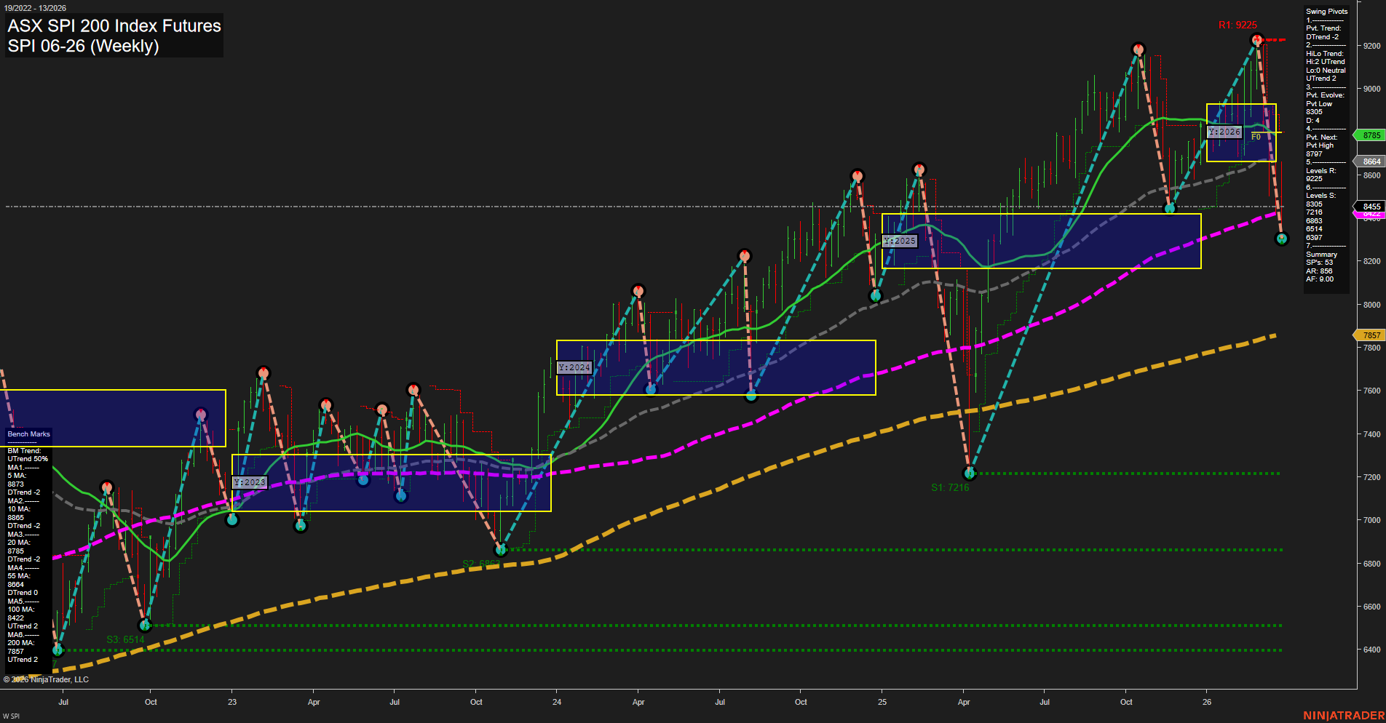Viewport: 1386px width, 723px height.
Task: Click the green 8785 price tag on the axis
Action: [x=1369, y=135]
